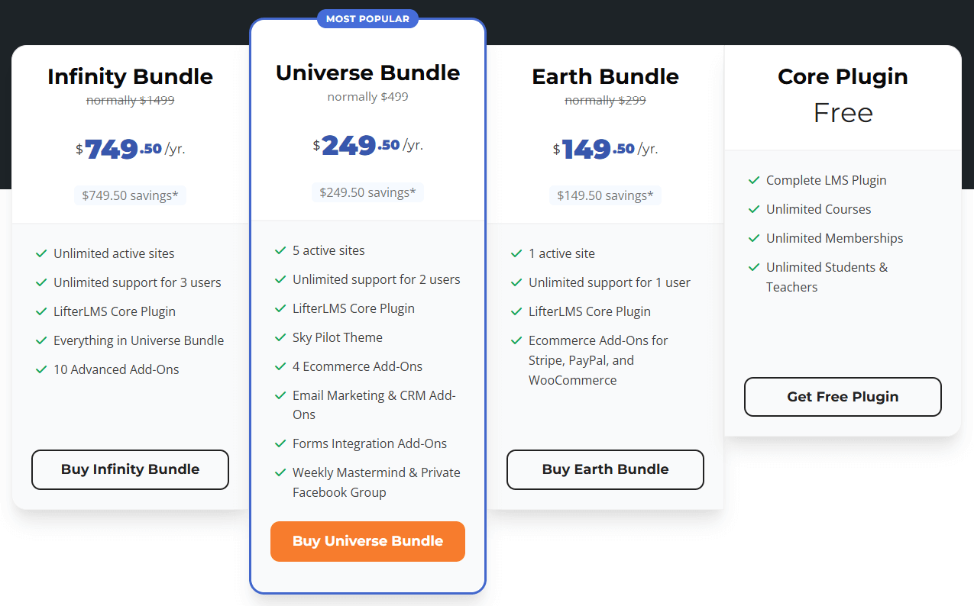Click the checkmark next to Sky Pilot Theme
This screenshot has height=606, width=974.
[280, 337]
